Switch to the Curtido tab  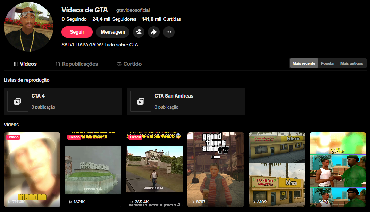pyautogui.click(x=129, y=64)
